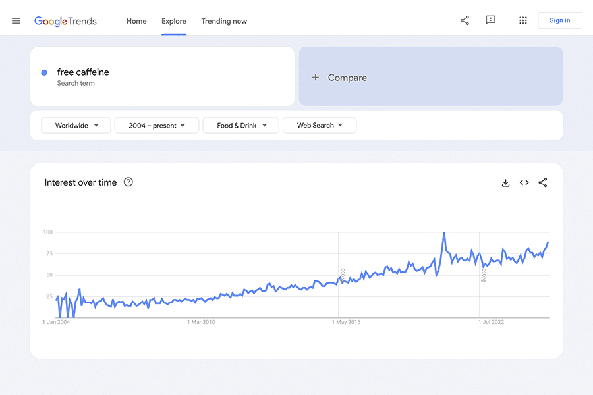Open the Google apps grid

tap(522, 20)
